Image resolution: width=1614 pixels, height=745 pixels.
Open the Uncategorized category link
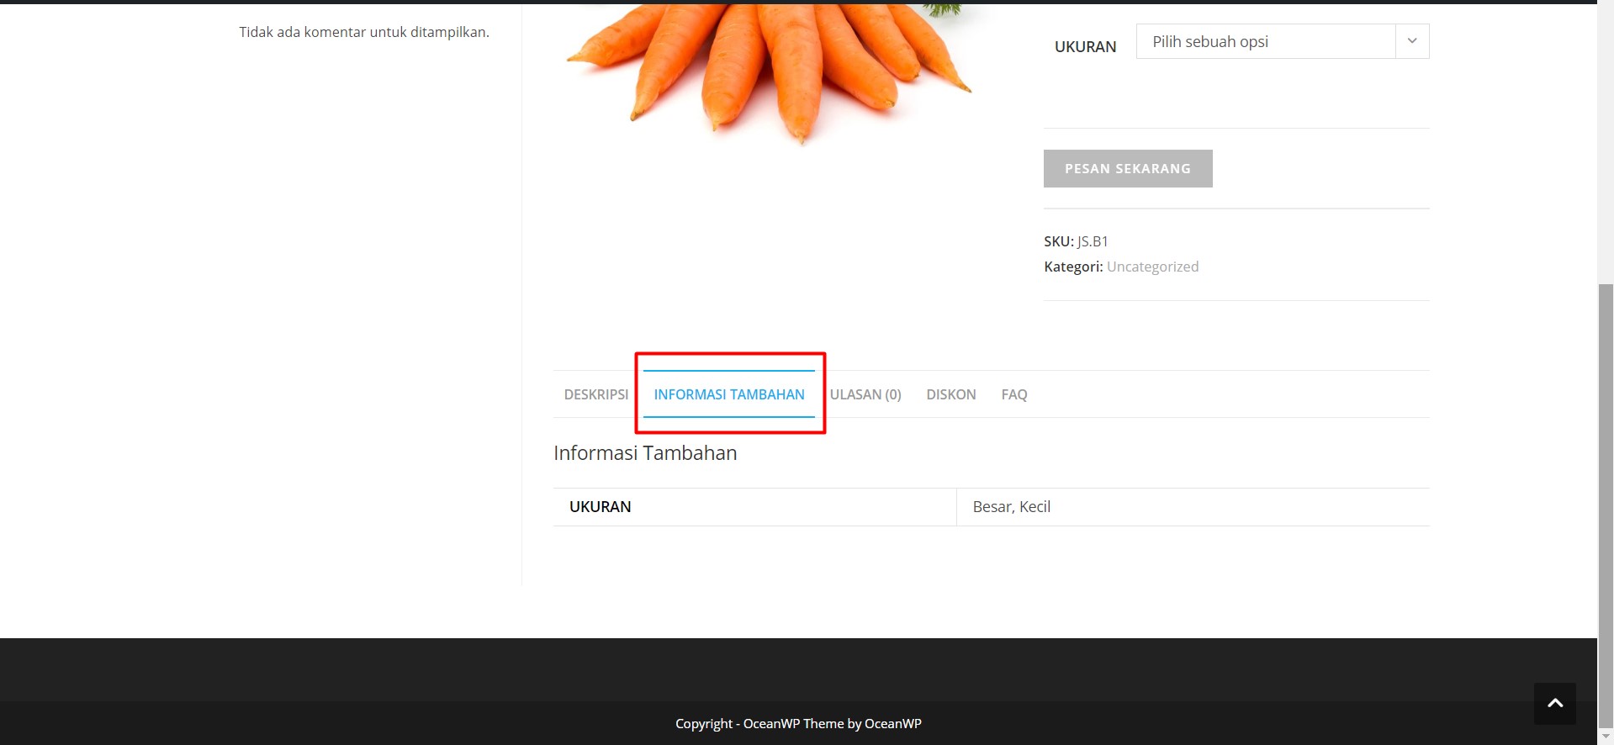click(1152, 267)
